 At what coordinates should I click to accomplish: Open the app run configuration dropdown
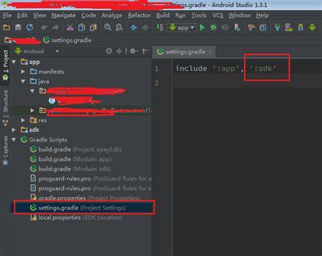coord(182,28)
